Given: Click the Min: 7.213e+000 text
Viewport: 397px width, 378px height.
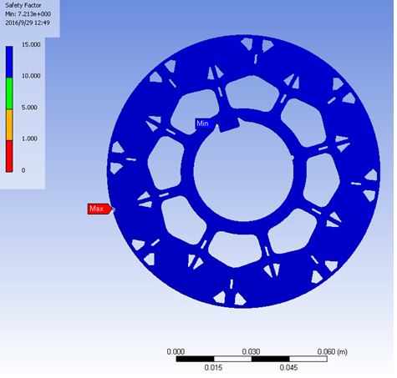Looking at the screenshot, I should (28, 14).
